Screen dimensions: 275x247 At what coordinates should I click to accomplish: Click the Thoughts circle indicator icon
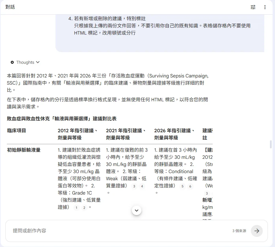(12, 62)
